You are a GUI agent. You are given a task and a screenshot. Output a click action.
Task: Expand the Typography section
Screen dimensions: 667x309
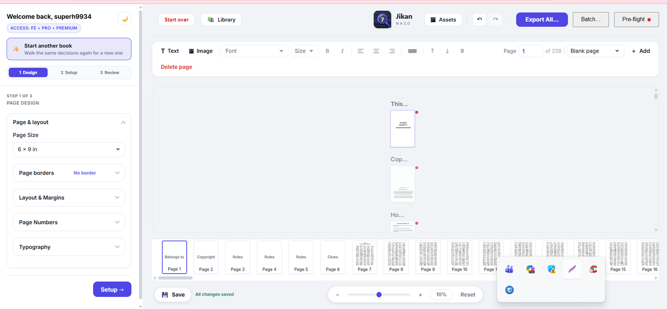69,247
